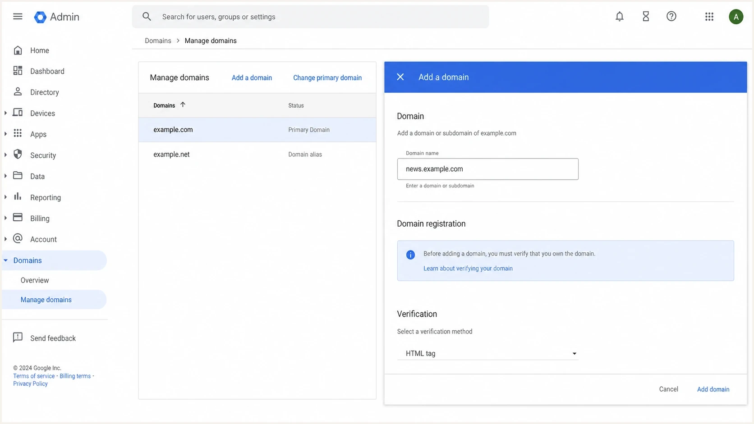Click the Domain name input field
The height and width of the screenshot is (424, 754).
pyautogui.click(x=487, y=169)
